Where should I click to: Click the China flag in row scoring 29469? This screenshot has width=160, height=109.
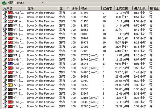(10, 38)
